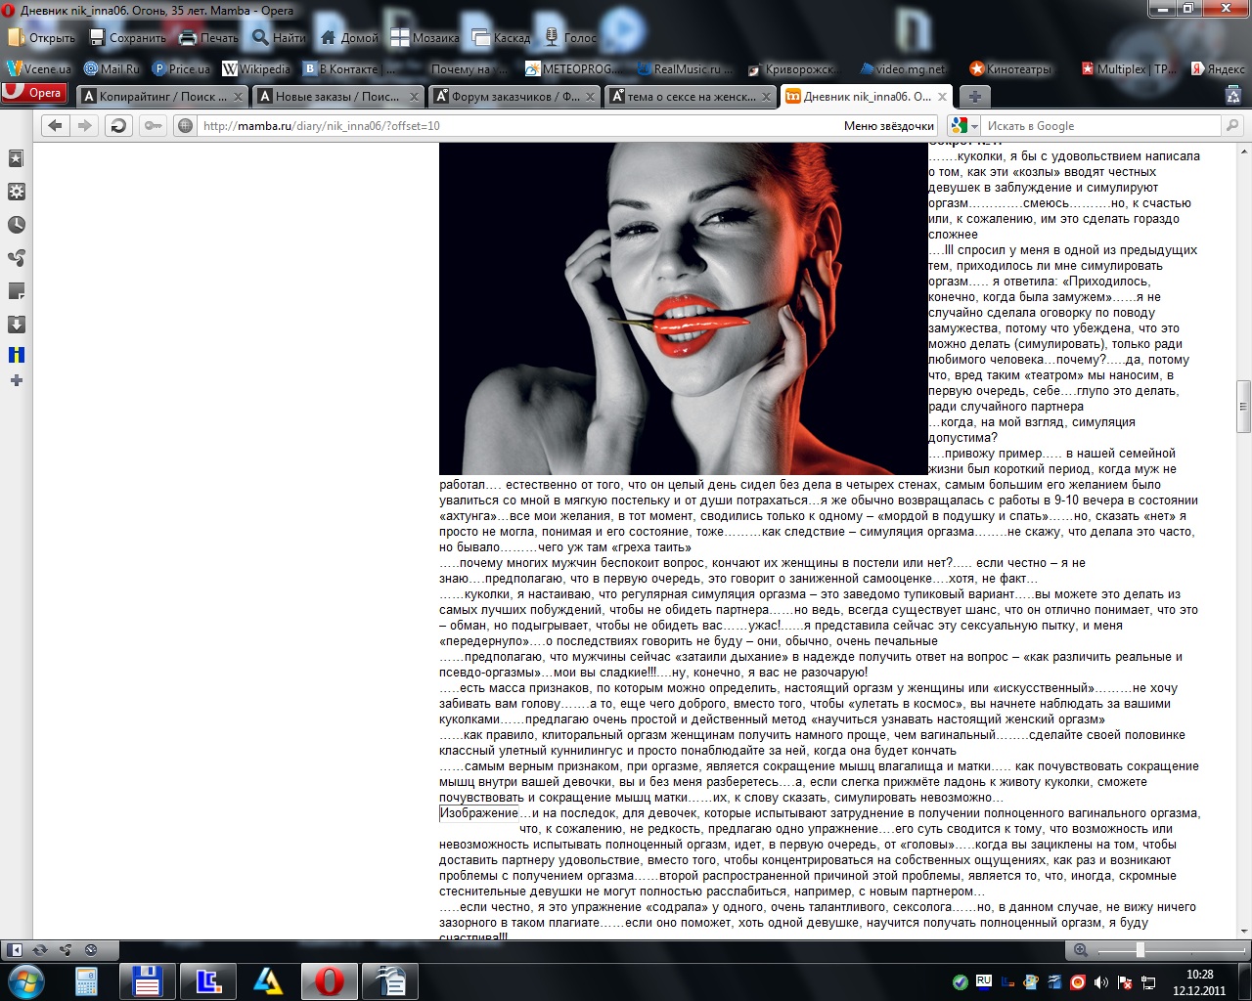Screen dimensions: 1252x1001
Task: Expand the Google search engine dropdown
Action: click(964, 125)
